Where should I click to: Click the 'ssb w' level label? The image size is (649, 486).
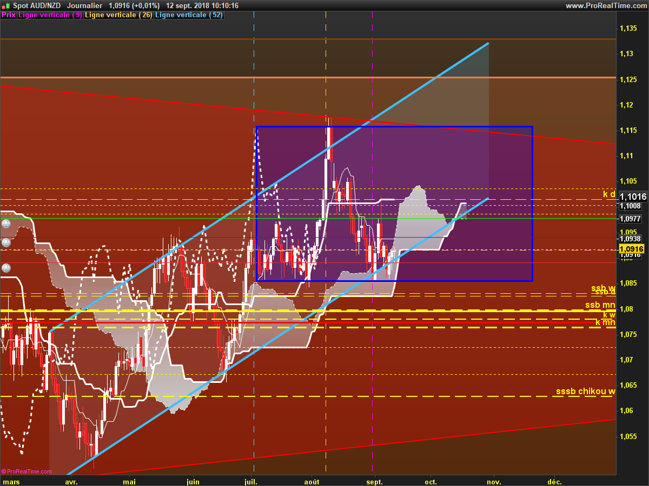pyautogui.click(x=603, y=288)
